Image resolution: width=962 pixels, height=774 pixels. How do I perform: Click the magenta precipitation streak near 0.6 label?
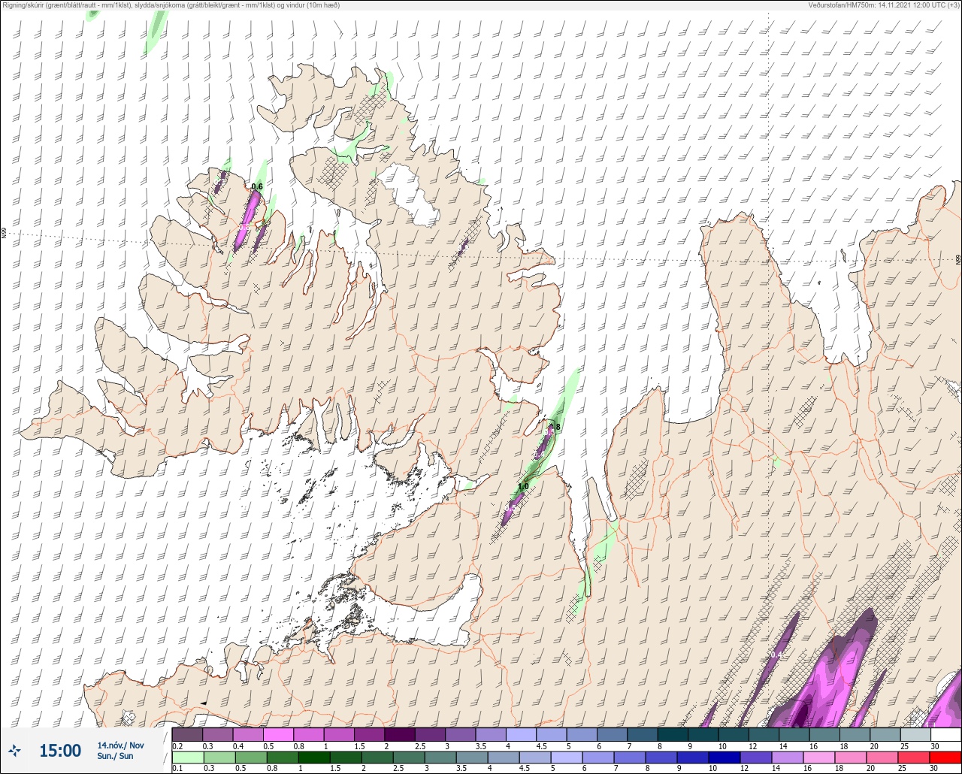tap(247, 219)
